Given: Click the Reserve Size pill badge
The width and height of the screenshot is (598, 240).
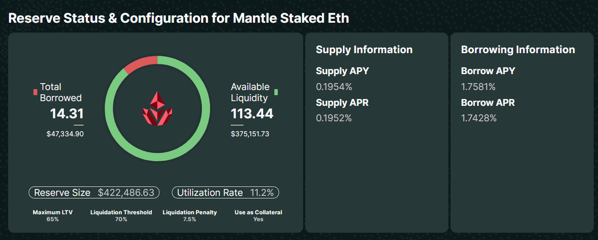Looking at the screenshot, I should 94,193.
